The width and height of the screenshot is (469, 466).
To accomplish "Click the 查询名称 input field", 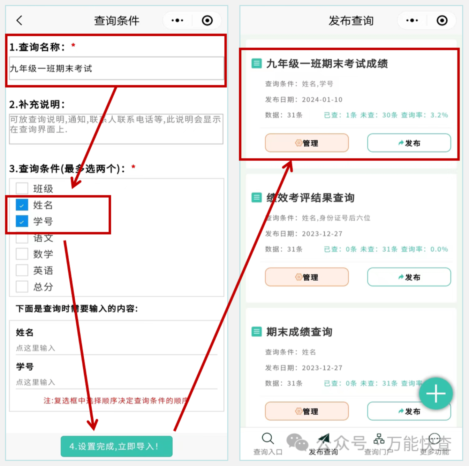I will [116, 68].
